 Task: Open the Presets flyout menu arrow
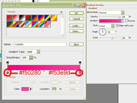pos(61,12)
